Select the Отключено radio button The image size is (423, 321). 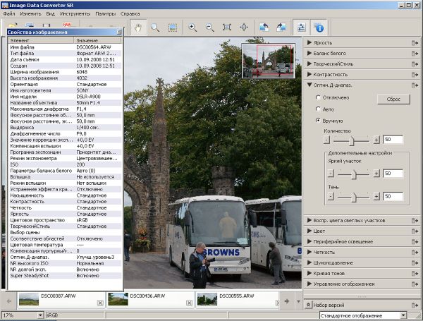click(x=318, y=97)
